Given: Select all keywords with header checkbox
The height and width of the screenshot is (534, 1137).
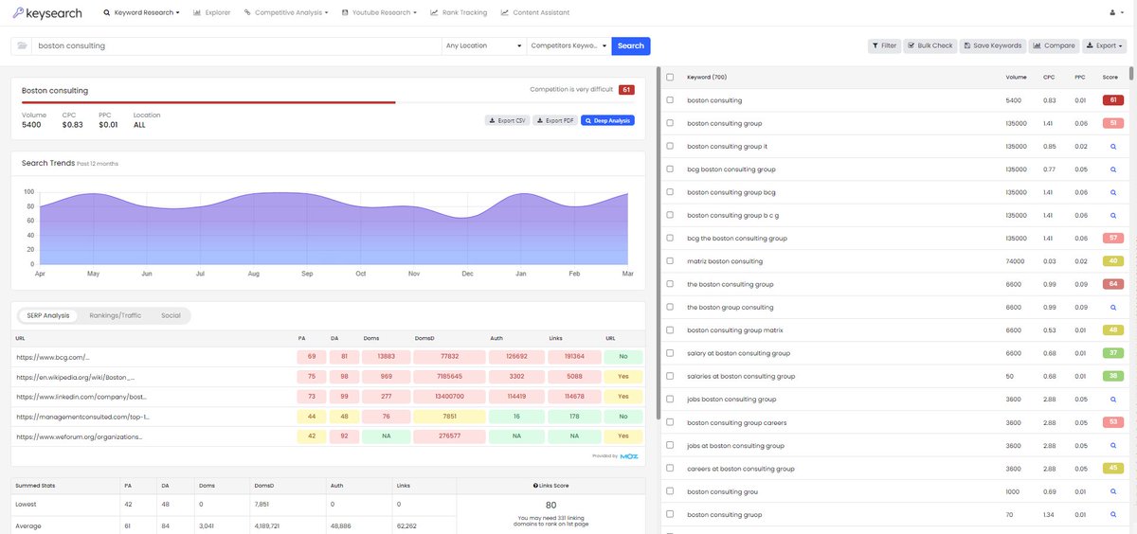Looking at the screenshot, I should (670, 77).
